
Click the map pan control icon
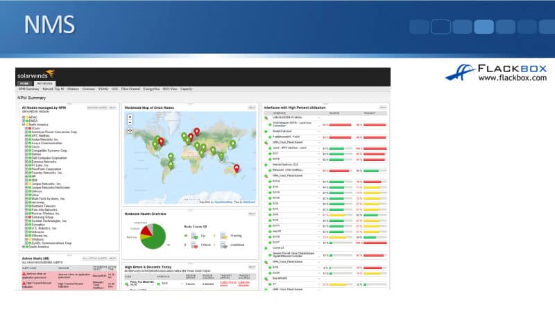(x=130, y=131)
